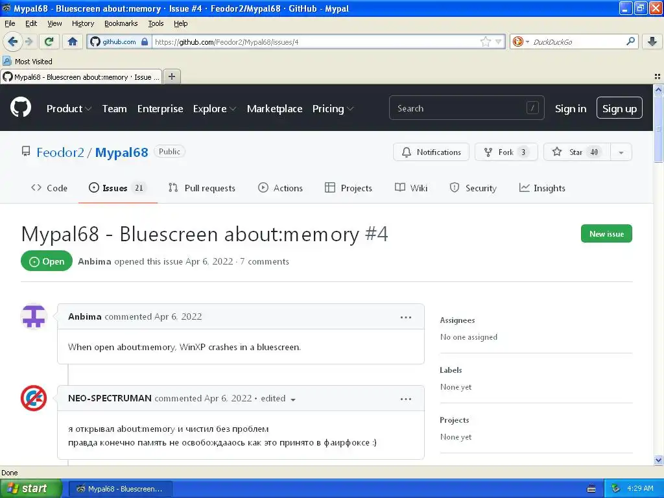
Task: Click the list all tabs icon
Action: click(658, 77)
